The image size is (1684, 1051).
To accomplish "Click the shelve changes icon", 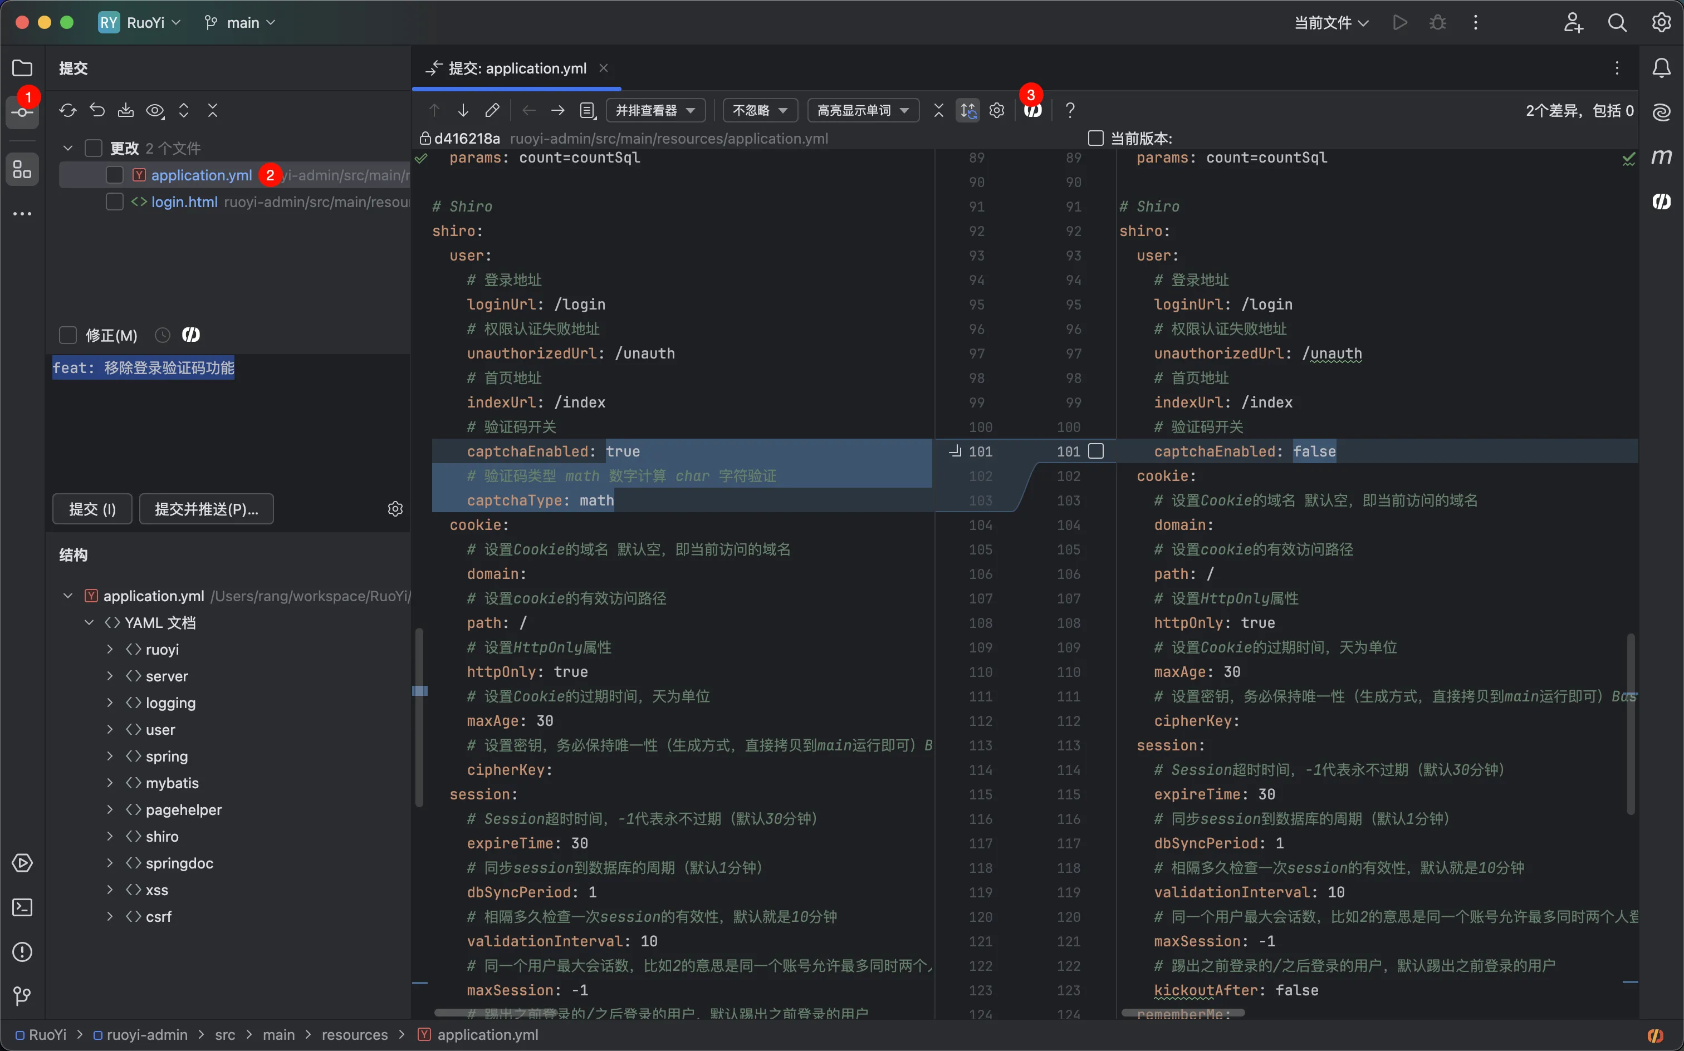I will click(126, 111).
